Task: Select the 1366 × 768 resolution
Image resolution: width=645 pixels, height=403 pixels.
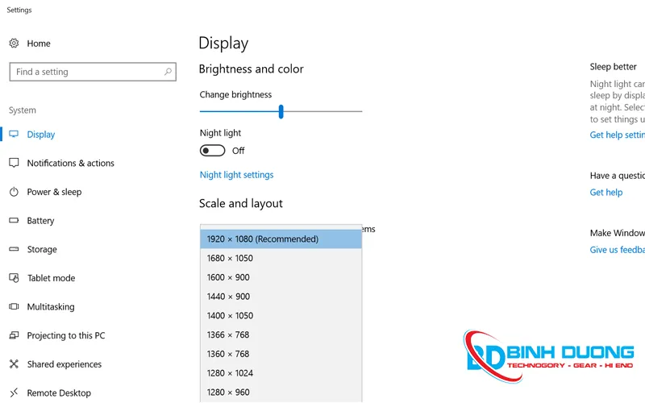Action: pos(281,334)
